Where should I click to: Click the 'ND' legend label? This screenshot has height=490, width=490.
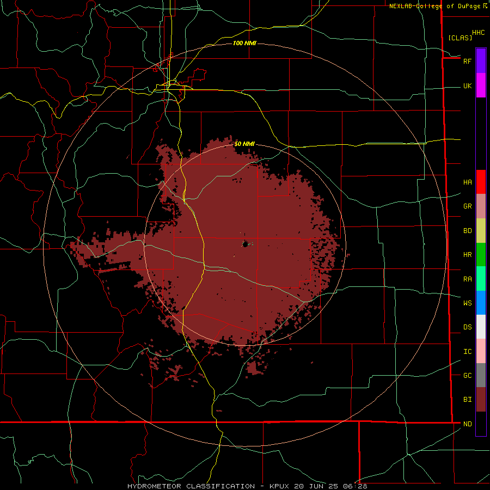(467, 424)
